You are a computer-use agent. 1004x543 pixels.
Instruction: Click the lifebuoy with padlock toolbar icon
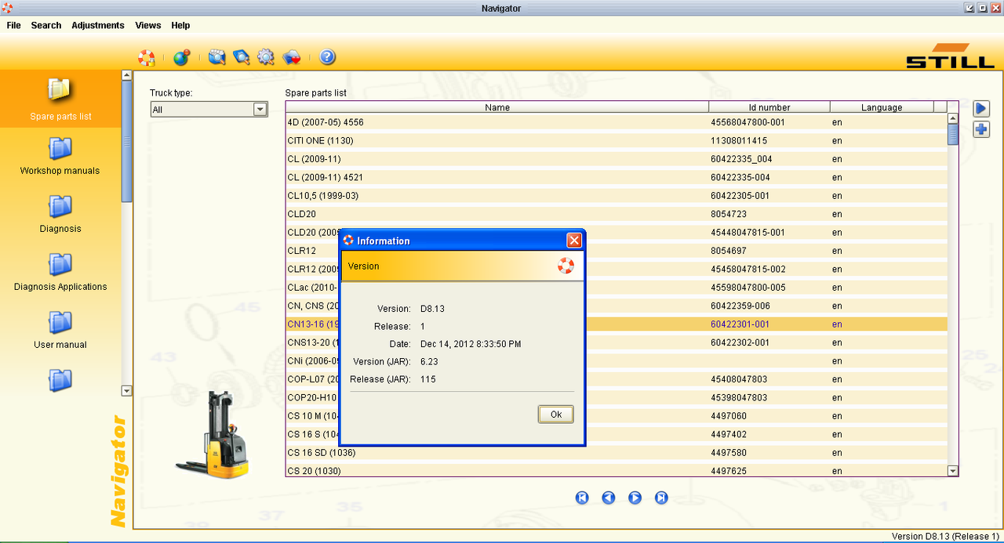pos(147,57)
